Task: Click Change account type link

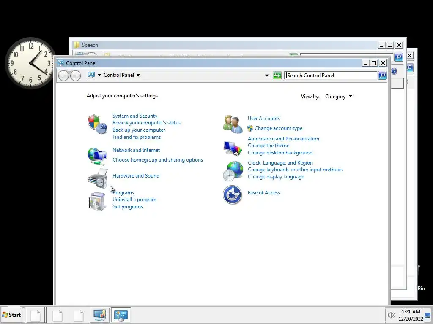Action: (278, 128)
